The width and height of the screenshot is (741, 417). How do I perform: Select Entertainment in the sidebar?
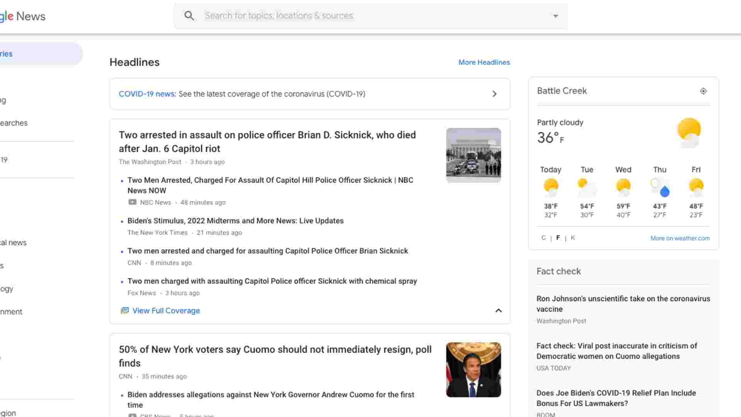click(11, 312)
